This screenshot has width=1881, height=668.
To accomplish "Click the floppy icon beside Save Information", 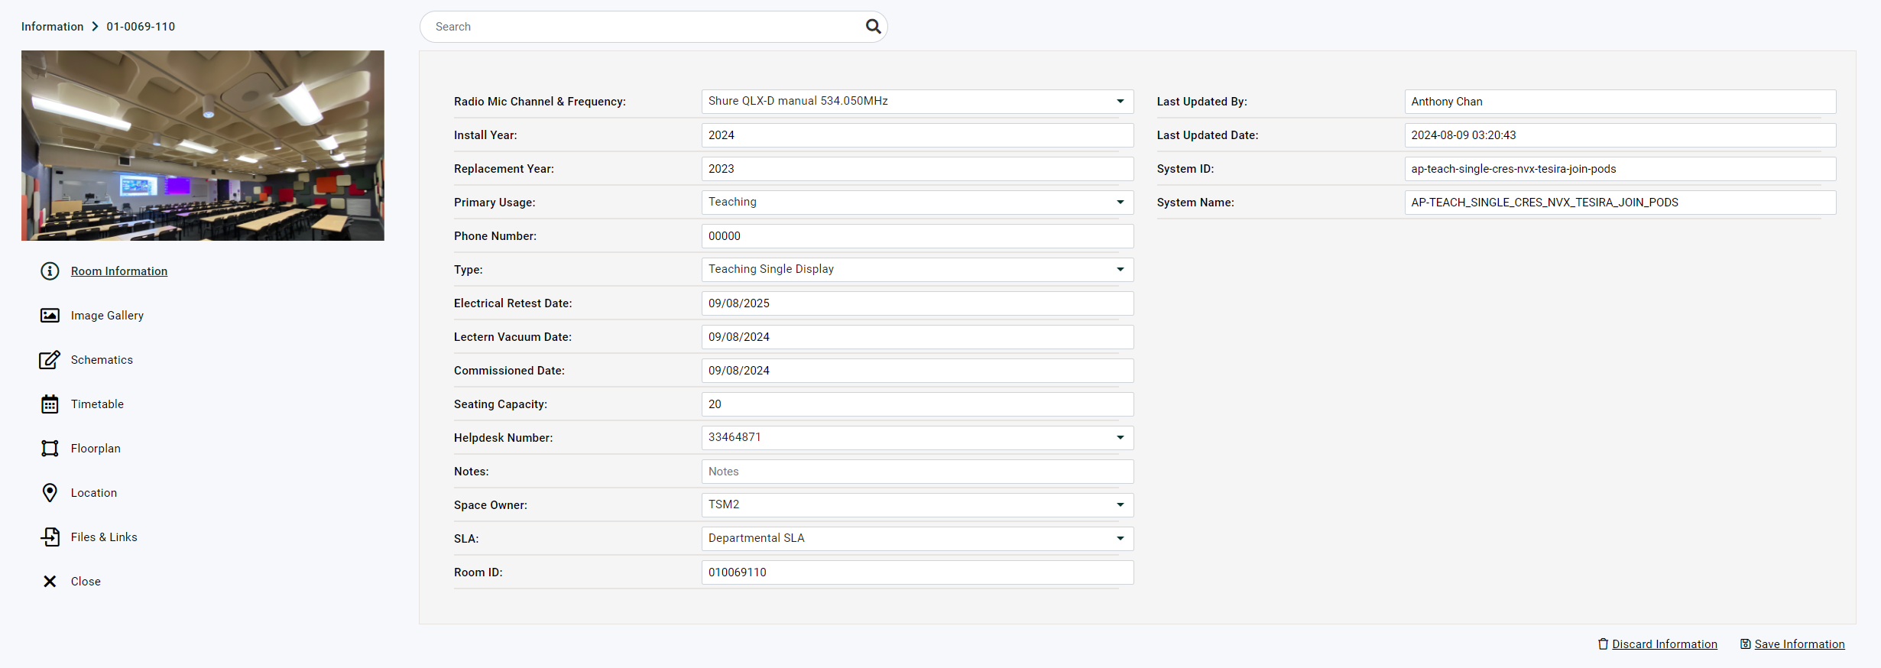I will 1745,644.
